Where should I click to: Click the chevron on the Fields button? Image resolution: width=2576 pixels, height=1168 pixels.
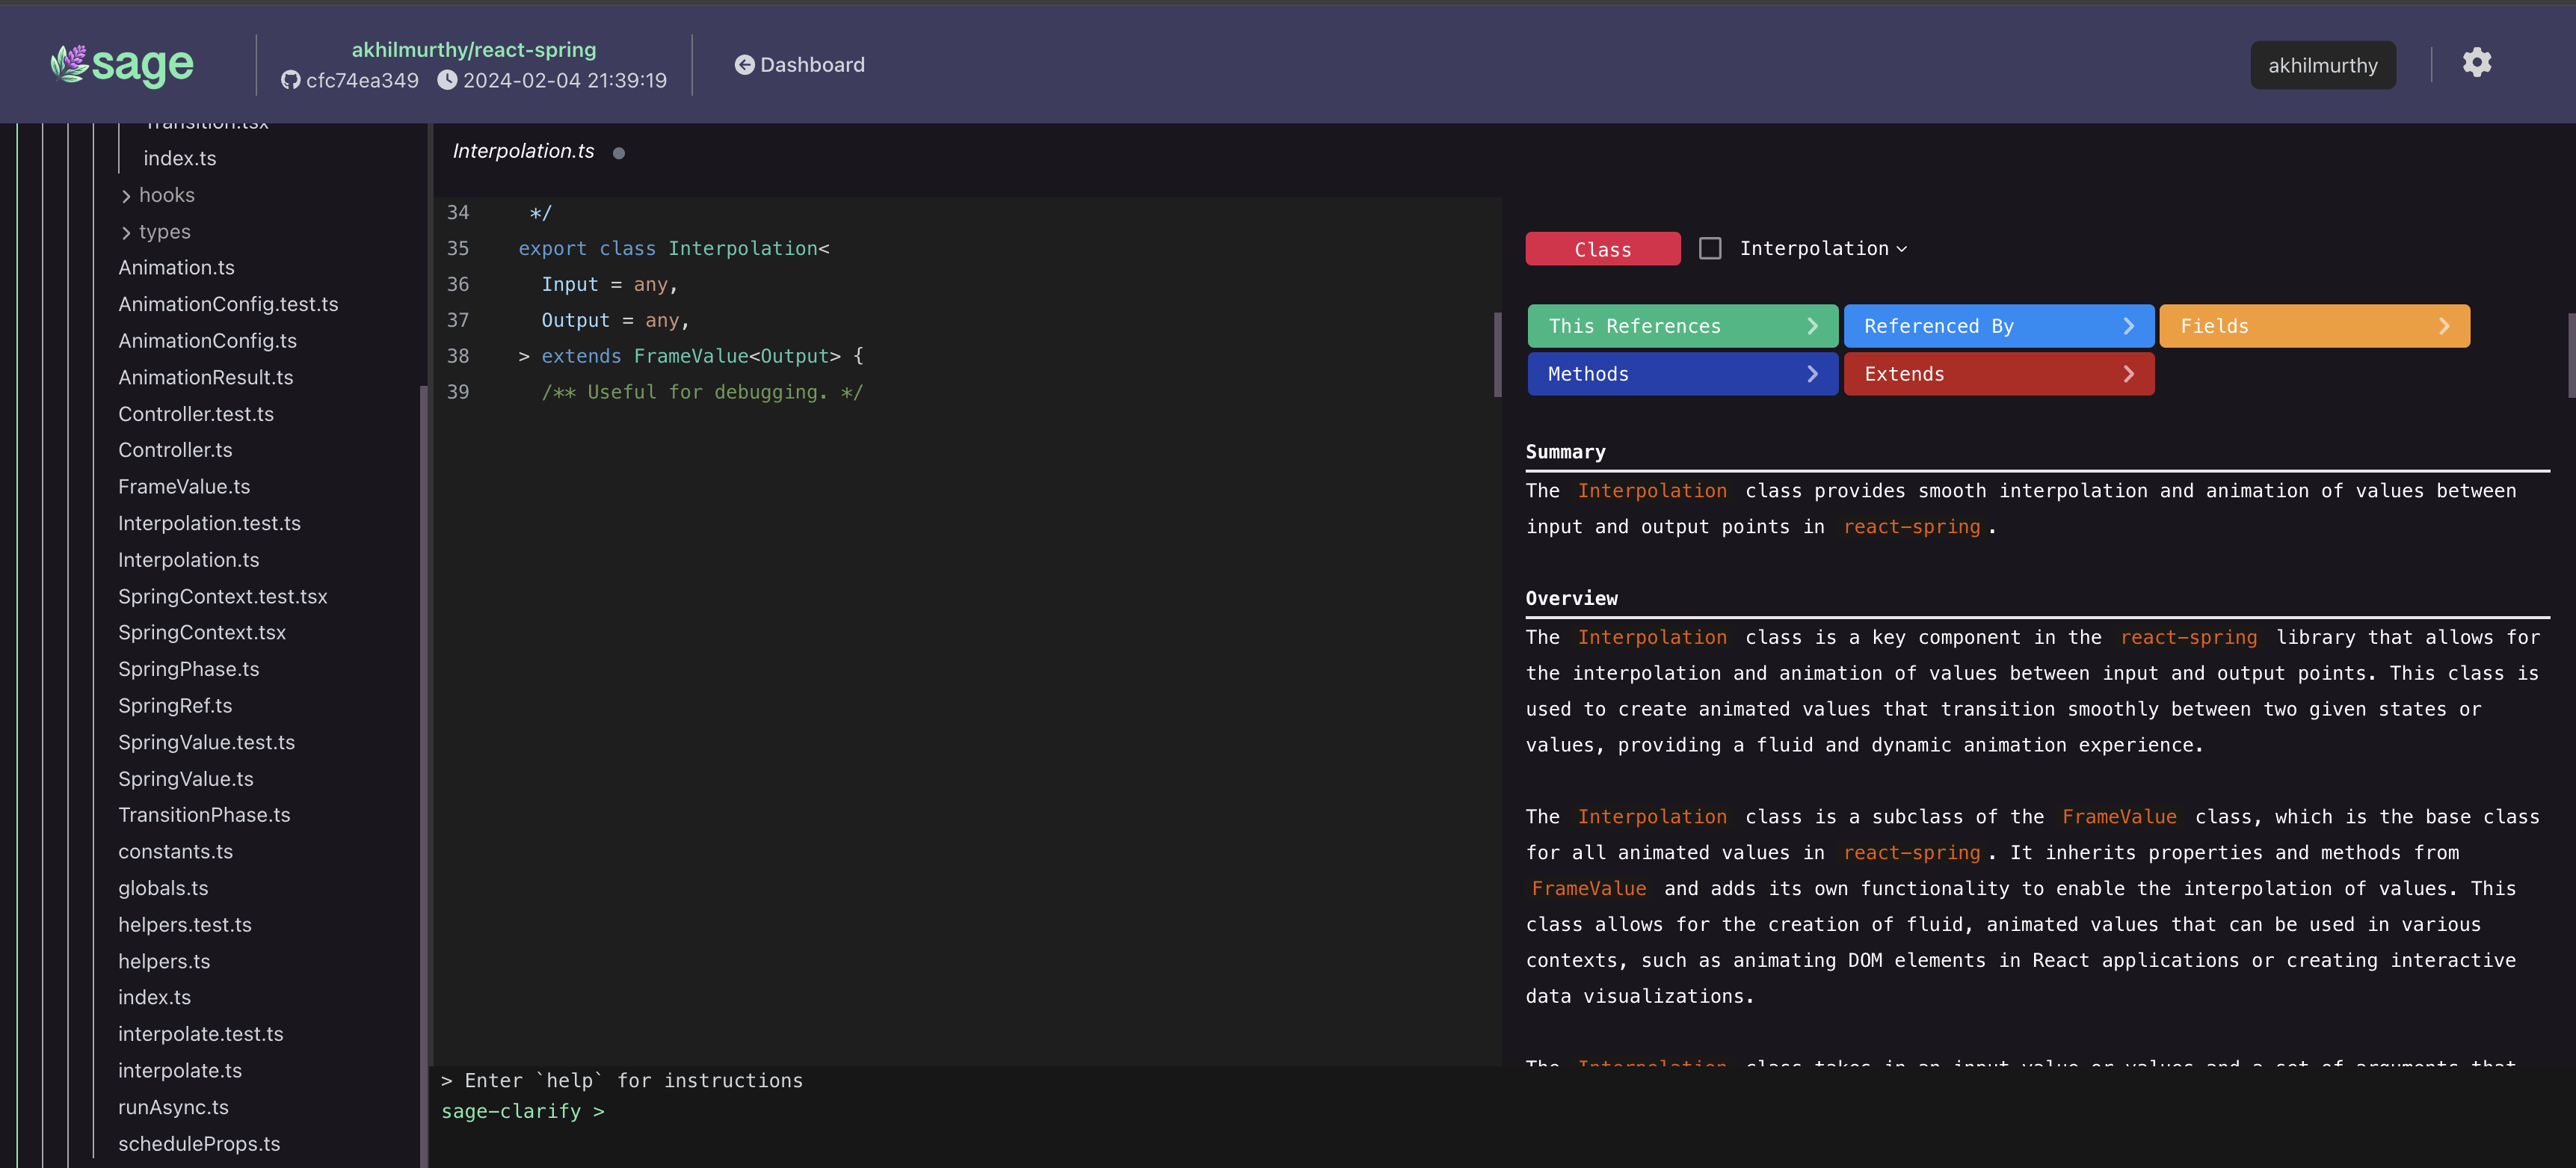click(x=2443, y=326)
